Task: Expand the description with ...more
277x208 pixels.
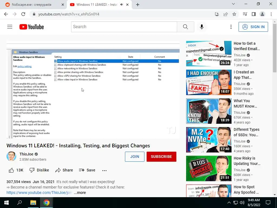Action: coord(80,193)
